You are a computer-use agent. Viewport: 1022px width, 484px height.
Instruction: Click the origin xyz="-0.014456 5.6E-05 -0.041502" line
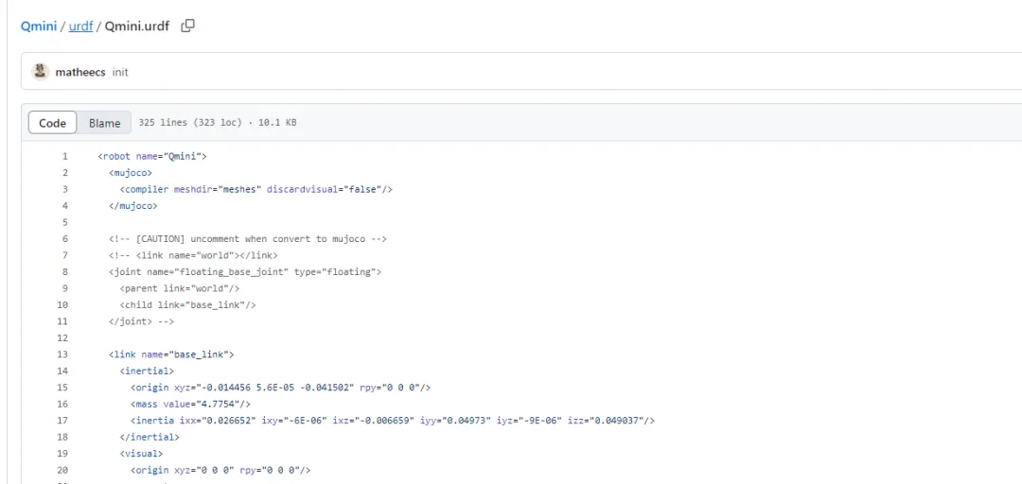coord(280,388)
